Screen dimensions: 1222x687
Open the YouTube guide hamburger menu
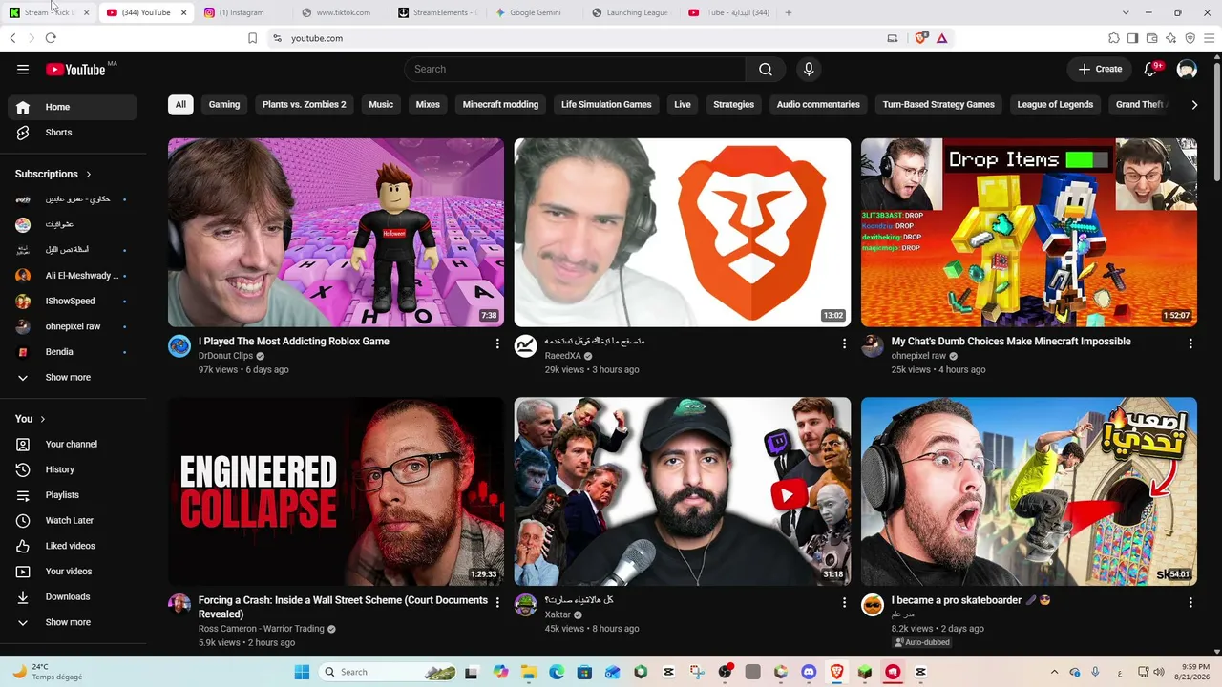click(23, 69)
